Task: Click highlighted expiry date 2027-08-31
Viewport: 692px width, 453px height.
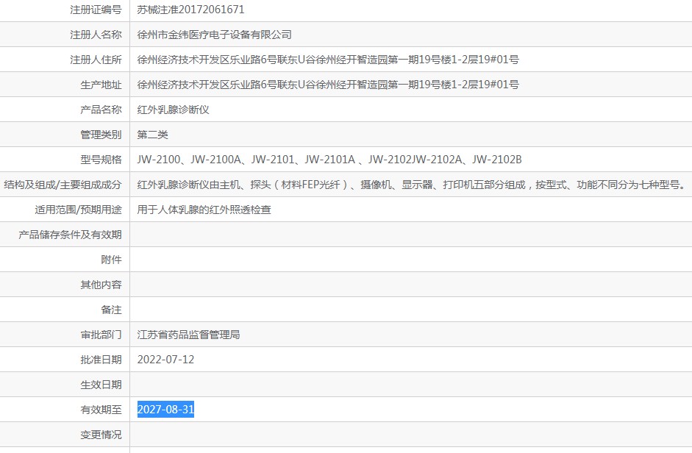Action: tap(165, 410)
